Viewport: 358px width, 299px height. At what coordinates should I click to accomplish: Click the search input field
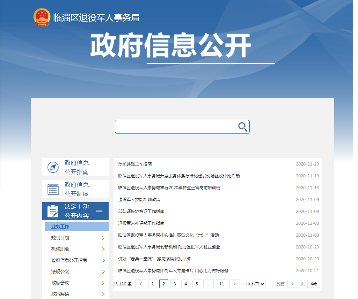coord(176,127)
